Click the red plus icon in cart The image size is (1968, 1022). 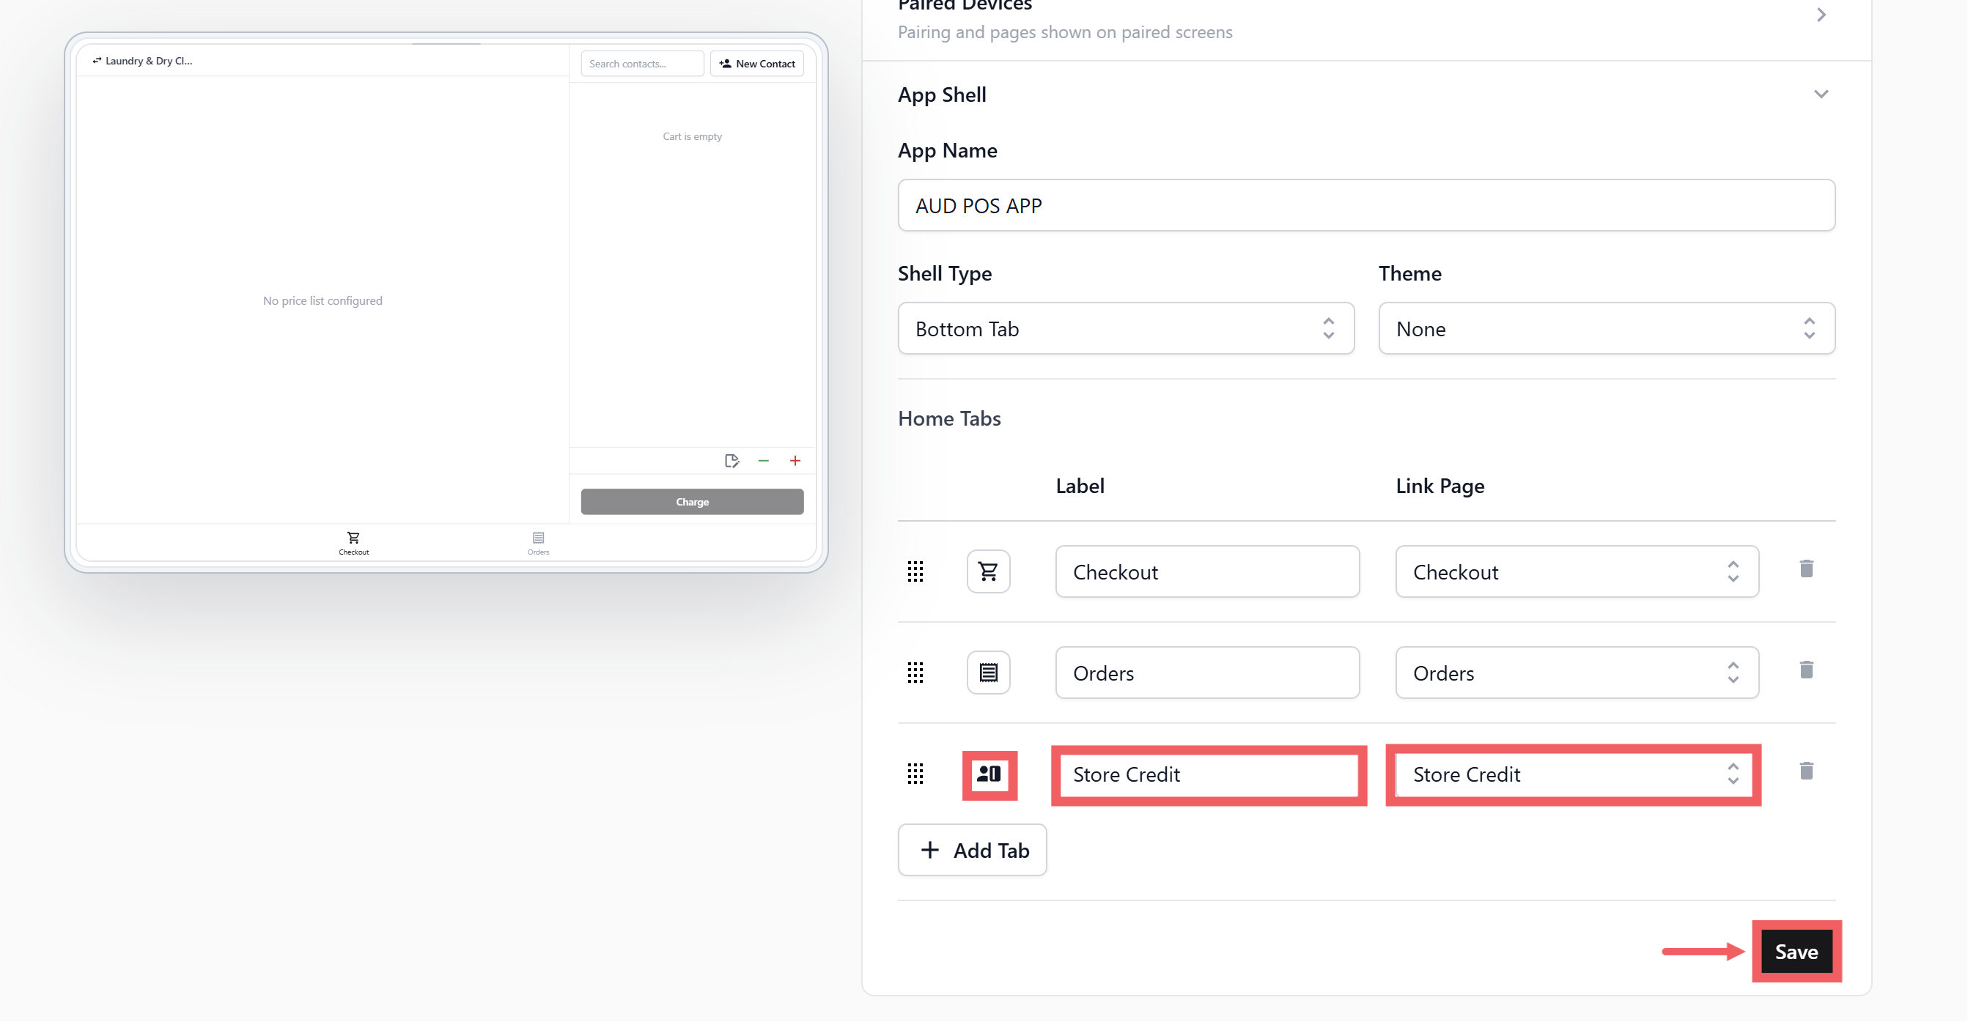(795, 461)
